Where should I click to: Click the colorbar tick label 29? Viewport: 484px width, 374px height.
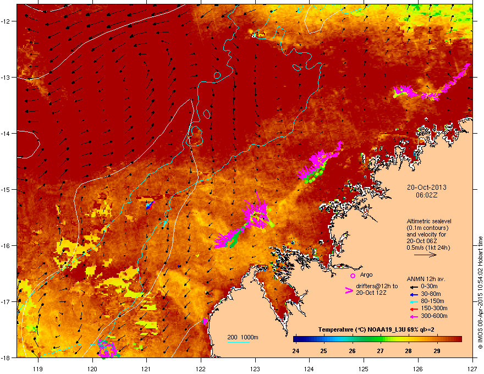tap(437, 351)
